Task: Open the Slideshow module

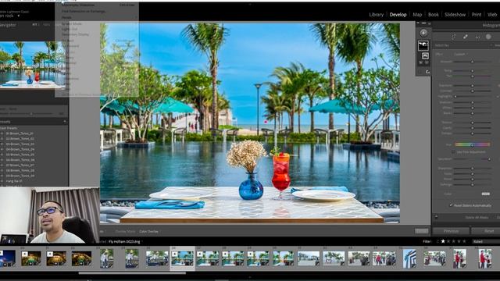Action: (x=455, y=15)
